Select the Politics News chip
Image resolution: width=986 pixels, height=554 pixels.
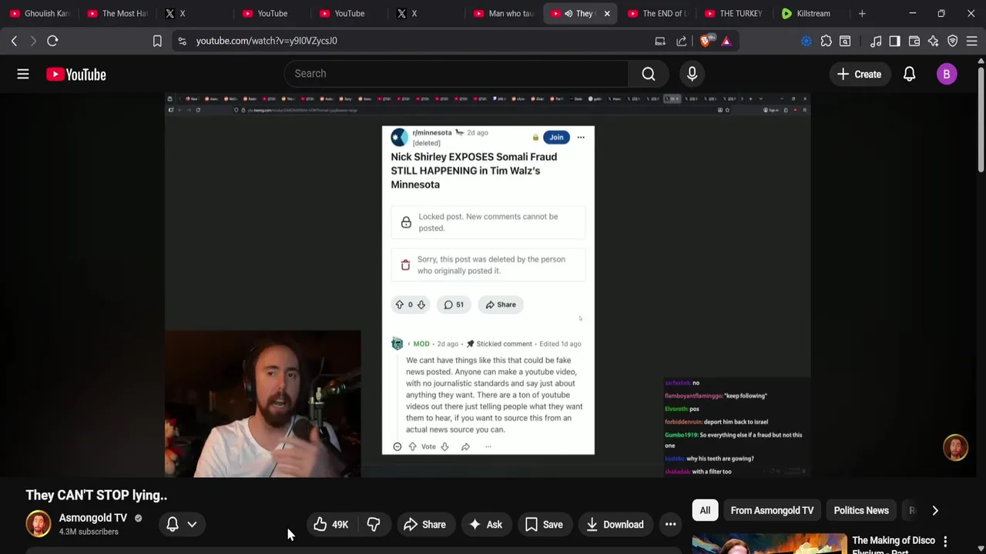point(861,510)
